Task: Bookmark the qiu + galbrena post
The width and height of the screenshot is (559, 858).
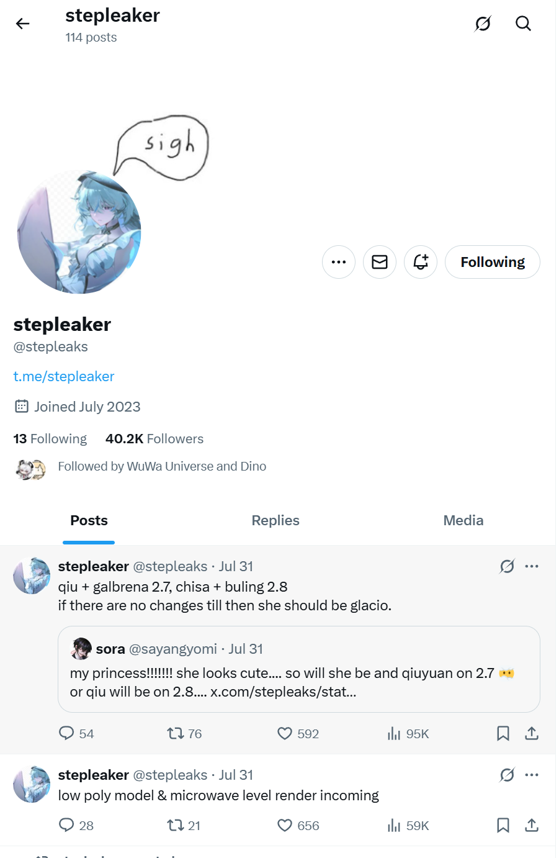Action: tap(503, 734)
